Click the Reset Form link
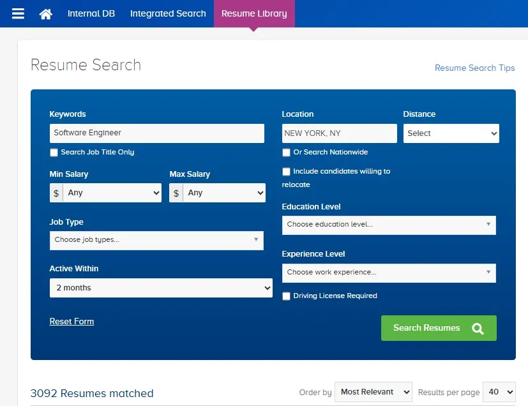528x406 pixels. point(72,321)
